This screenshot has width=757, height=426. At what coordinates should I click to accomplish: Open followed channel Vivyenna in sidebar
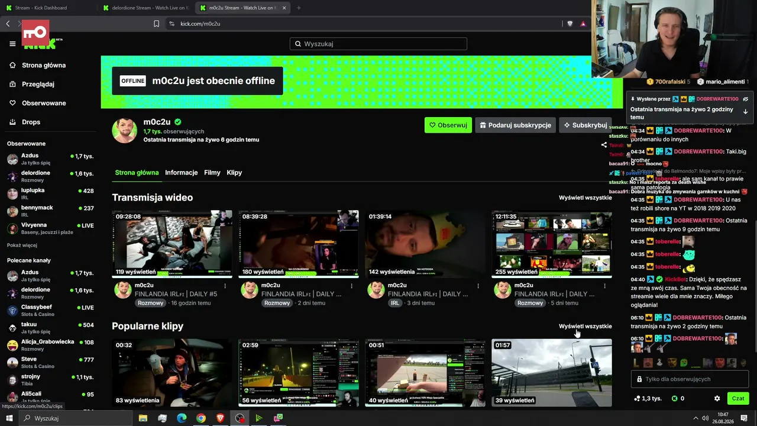tap(50, 228)
